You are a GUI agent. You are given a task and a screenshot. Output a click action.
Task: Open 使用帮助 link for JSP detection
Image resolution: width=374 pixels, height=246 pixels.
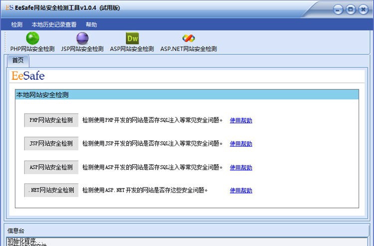click(241, 144)
